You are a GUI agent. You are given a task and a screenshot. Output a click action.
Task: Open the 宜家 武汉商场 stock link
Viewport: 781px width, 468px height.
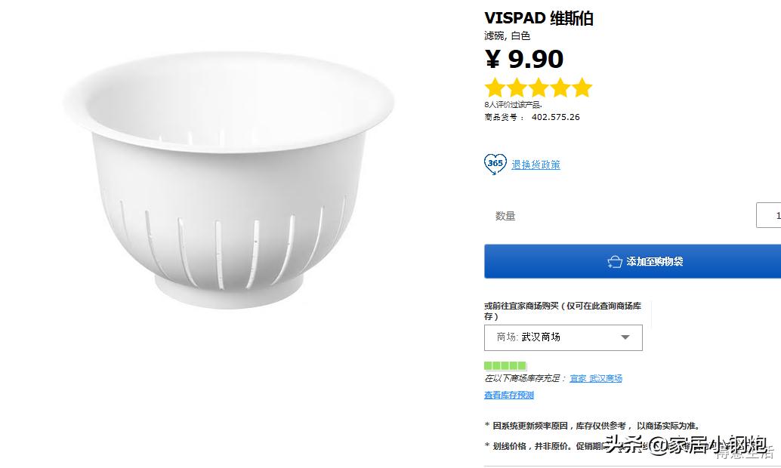point(596,377)
